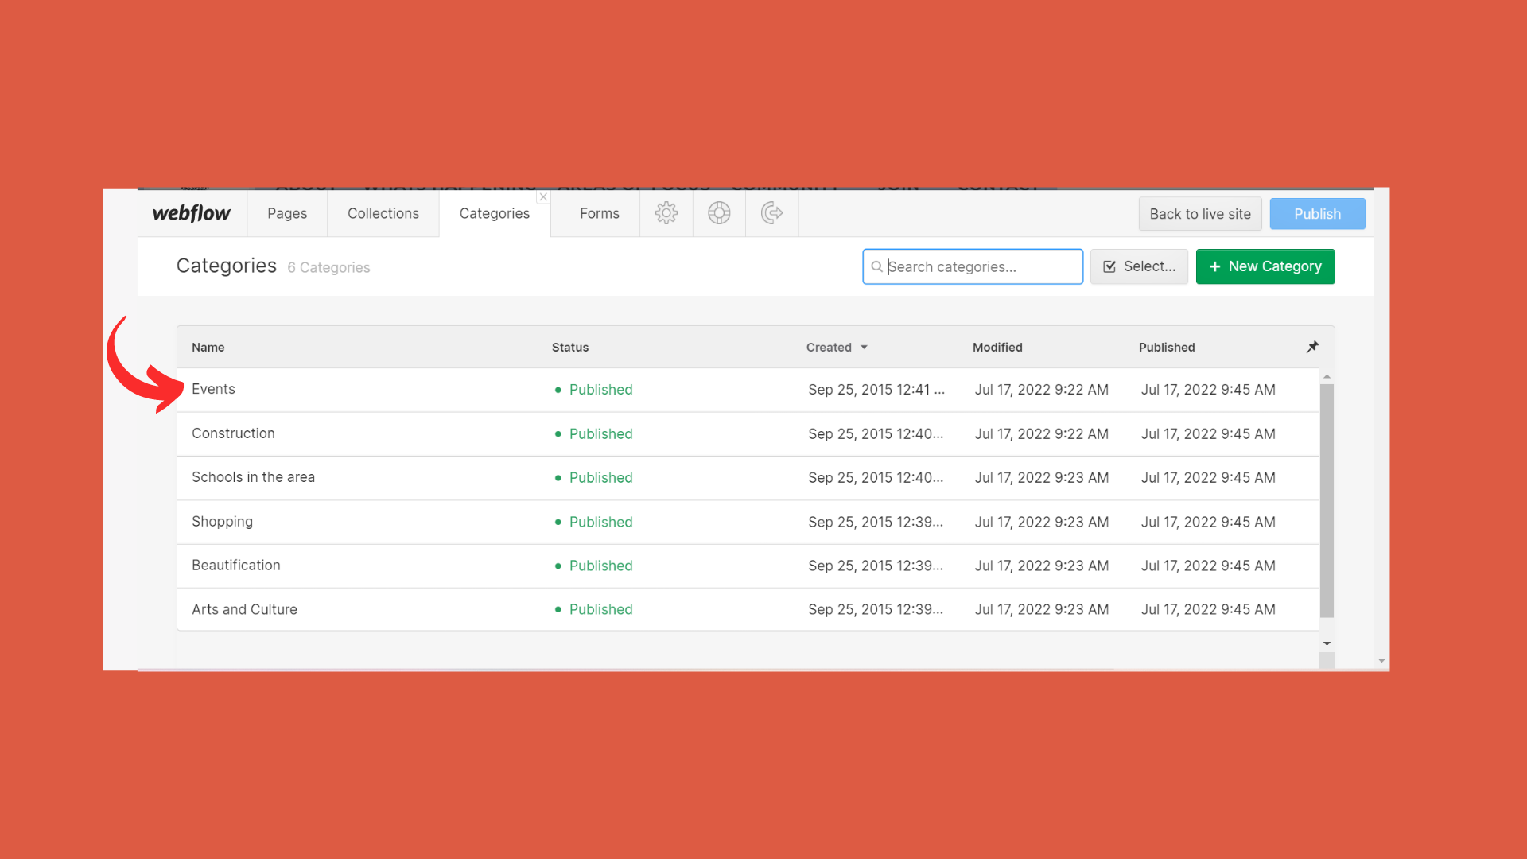
Task: Open the settings gear icon
Action: [666, 213]
